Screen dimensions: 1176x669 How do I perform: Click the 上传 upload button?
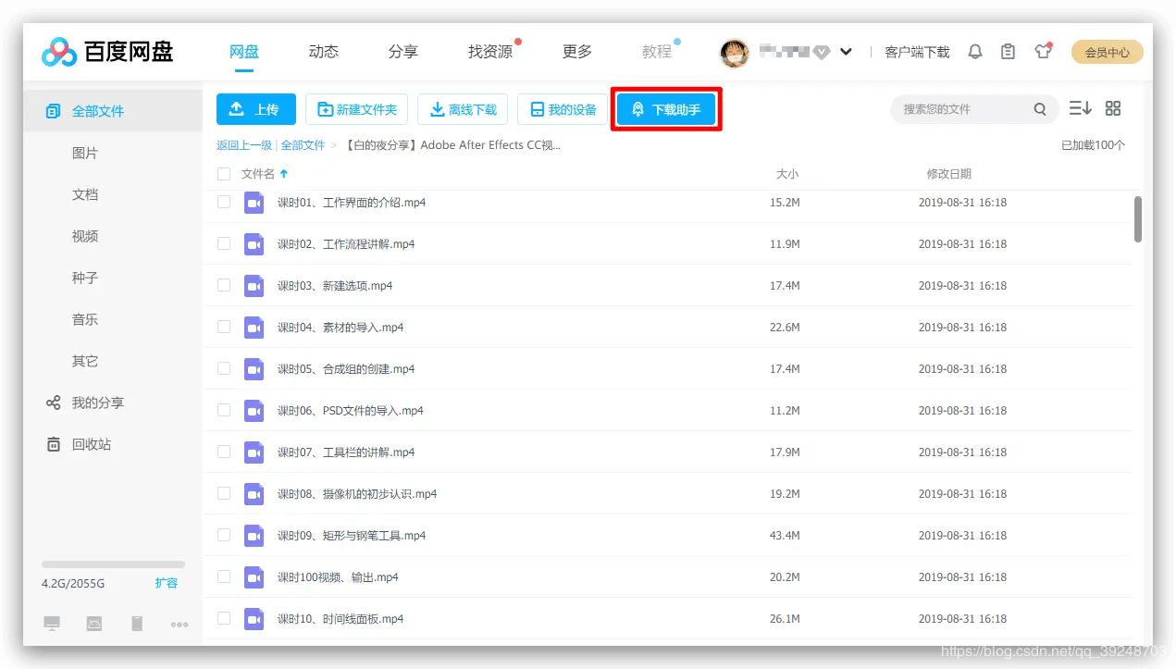[x=256, y=109]
